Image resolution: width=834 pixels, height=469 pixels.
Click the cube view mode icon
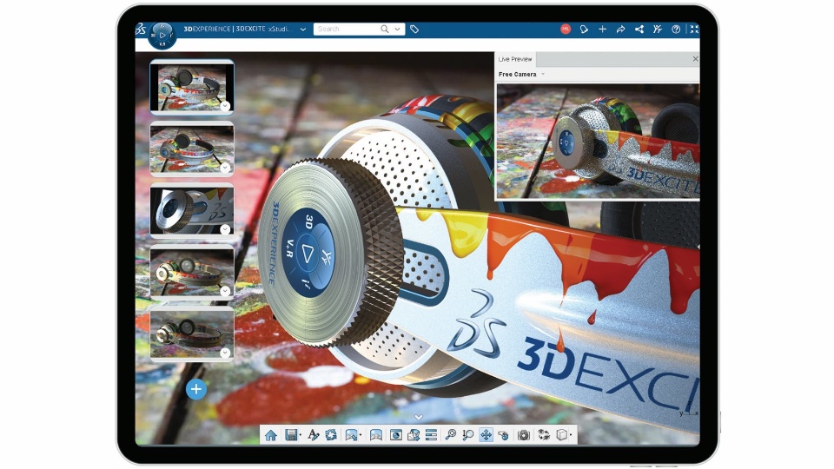click(562, 435)
